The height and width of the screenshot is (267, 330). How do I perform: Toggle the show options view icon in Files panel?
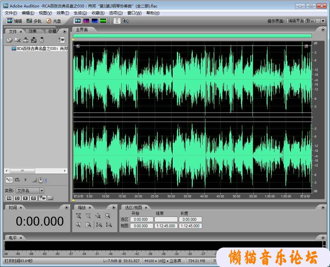point(61,40)
